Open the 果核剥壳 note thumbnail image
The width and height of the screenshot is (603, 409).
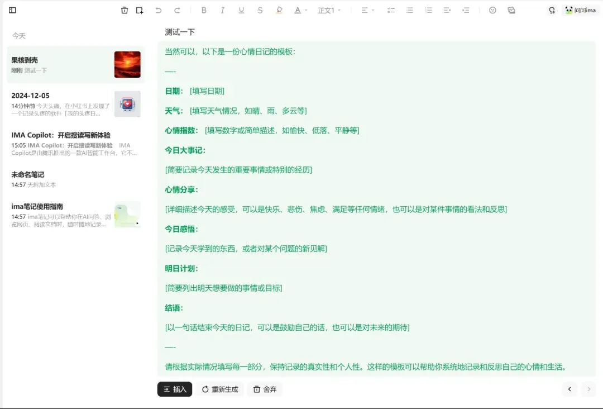(127, 64)
